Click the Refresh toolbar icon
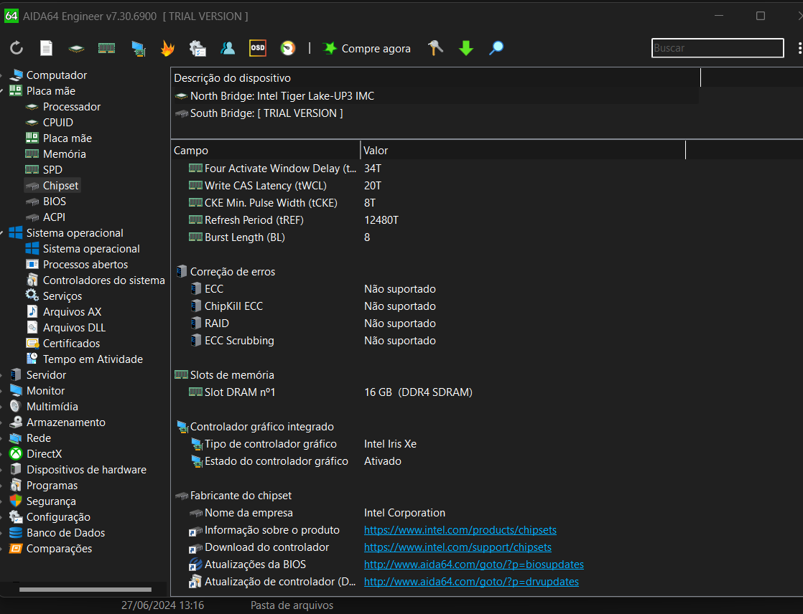 pyautogui.click(x=17, y=48)
